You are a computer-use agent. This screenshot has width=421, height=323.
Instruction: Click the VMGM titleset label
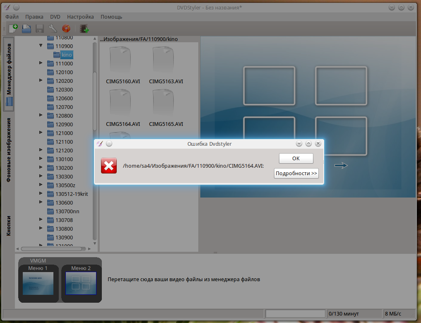point(38,261)
